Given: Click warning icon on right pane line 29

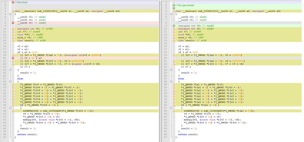Looking at the screenshot, I should [174, 84].
